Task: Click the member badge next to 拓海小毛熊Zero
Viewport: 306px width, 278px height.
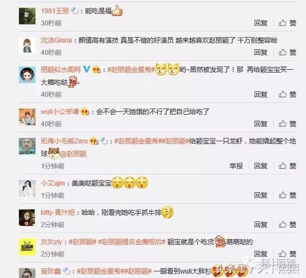Action: (94, 141)
